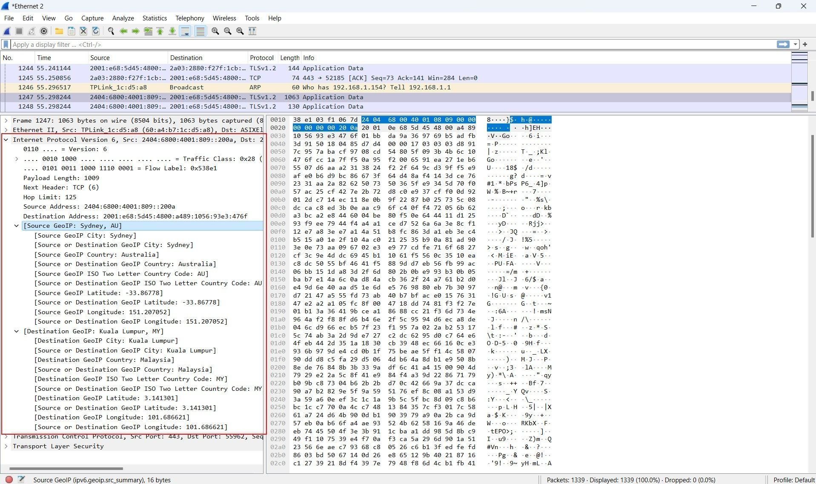Collapse the Source GeoIP Sydney tree item
816x484 pixels.
click(x=17, y=226)
